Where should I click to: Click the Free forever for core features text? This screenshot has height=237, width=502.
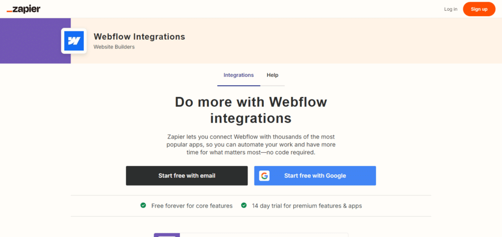click(192, 206)
